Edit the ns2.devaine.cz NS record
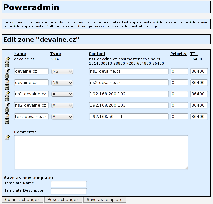 pyautogui.click(x=7, y=82)
